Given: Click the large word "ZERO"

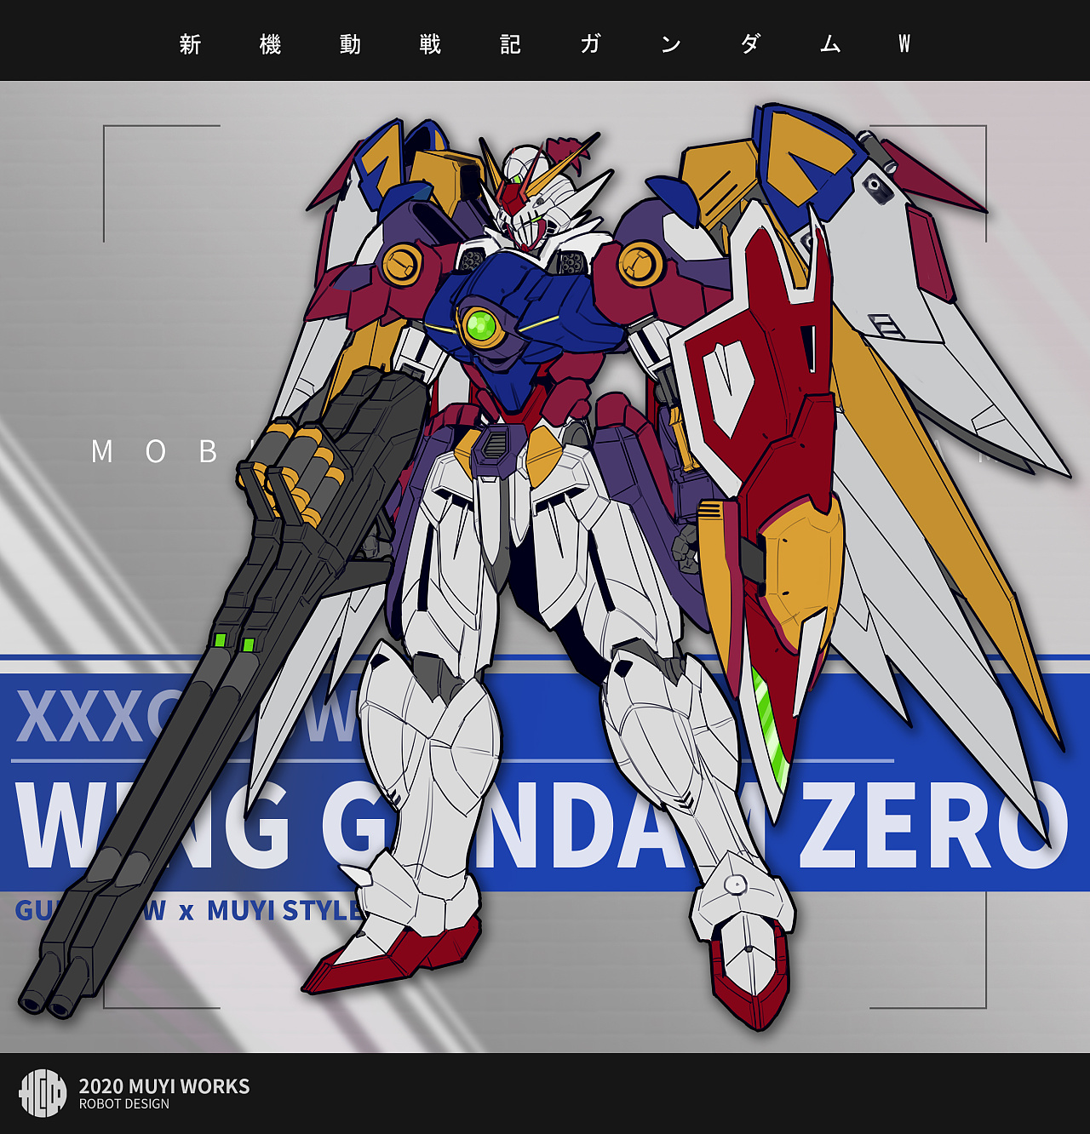Looking at the screenshot, I should [932, 826].
